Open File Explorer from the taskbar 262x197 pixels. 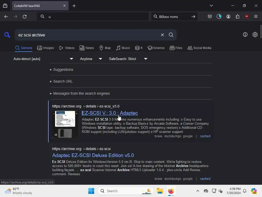coord(160,191)
